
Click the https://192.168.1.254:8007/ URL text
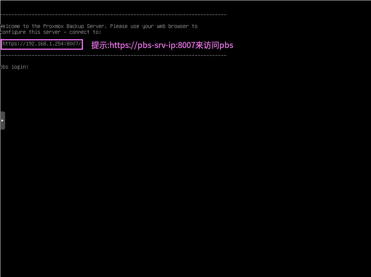tap(41, 44)
